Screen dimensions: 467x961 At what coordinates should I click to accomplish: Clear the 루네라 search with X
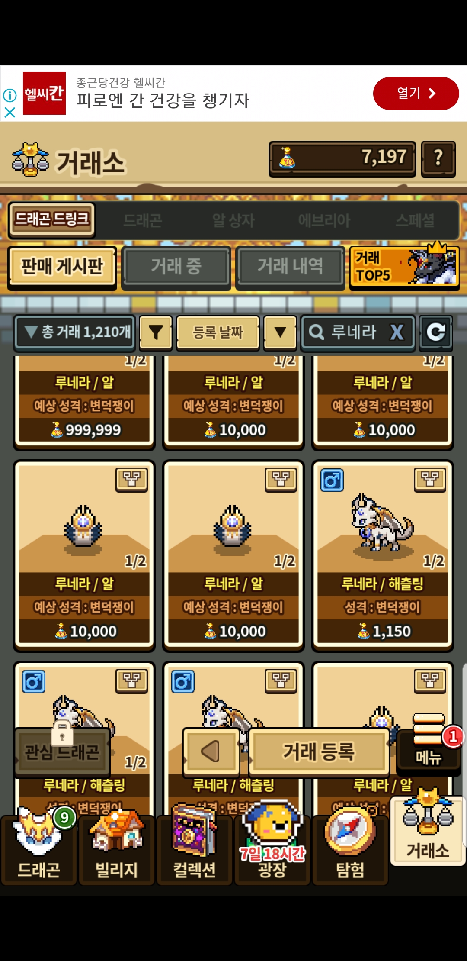tap(397, 332)
